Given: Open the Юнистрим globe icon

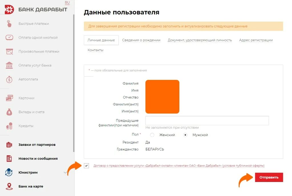Looking at the screenshot, I should tap(9, 172).
